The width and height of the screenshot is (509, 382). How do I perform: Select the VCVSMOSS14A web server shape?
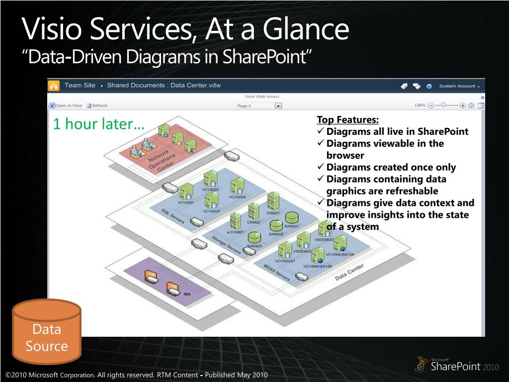[340, 244]
